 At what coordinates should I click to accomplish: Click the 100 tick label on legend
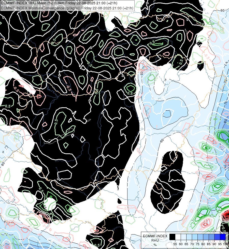[225, 244]
